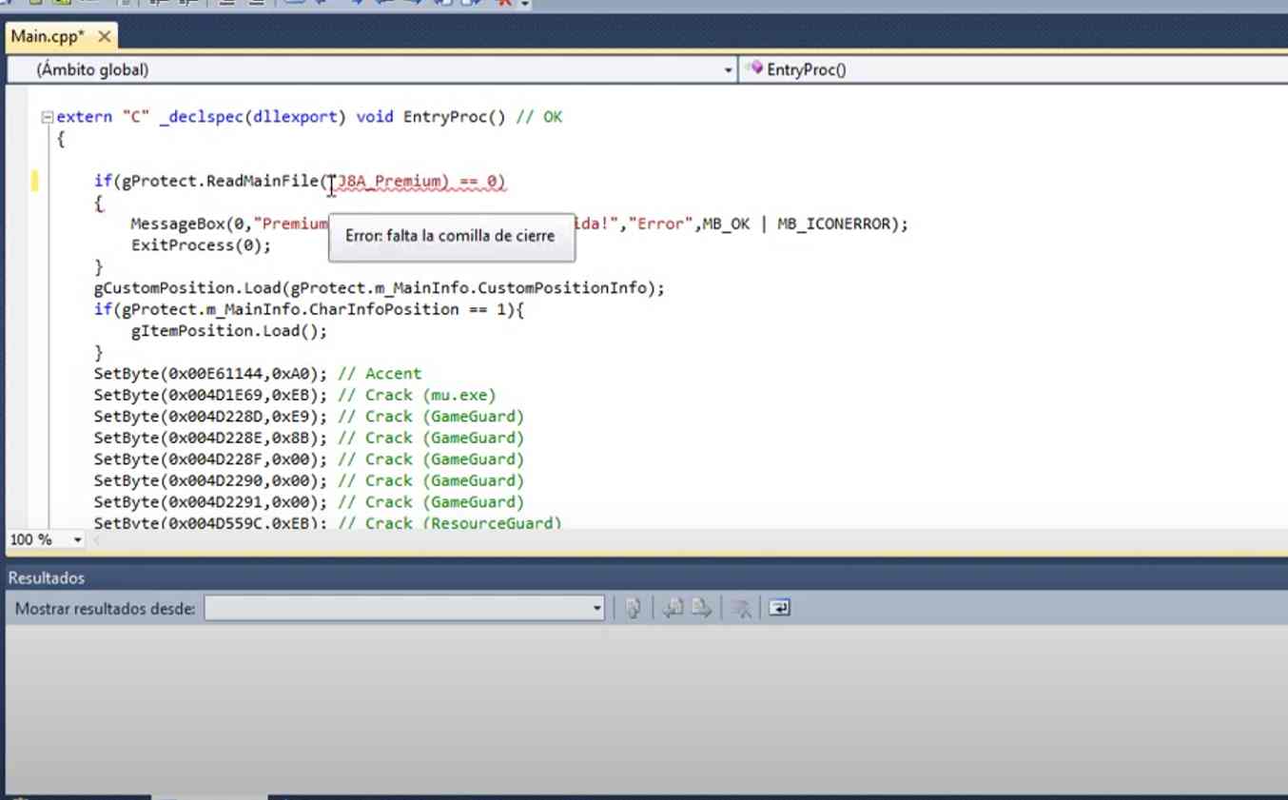Go to previous message in Resultados

(x=673, y=608)
